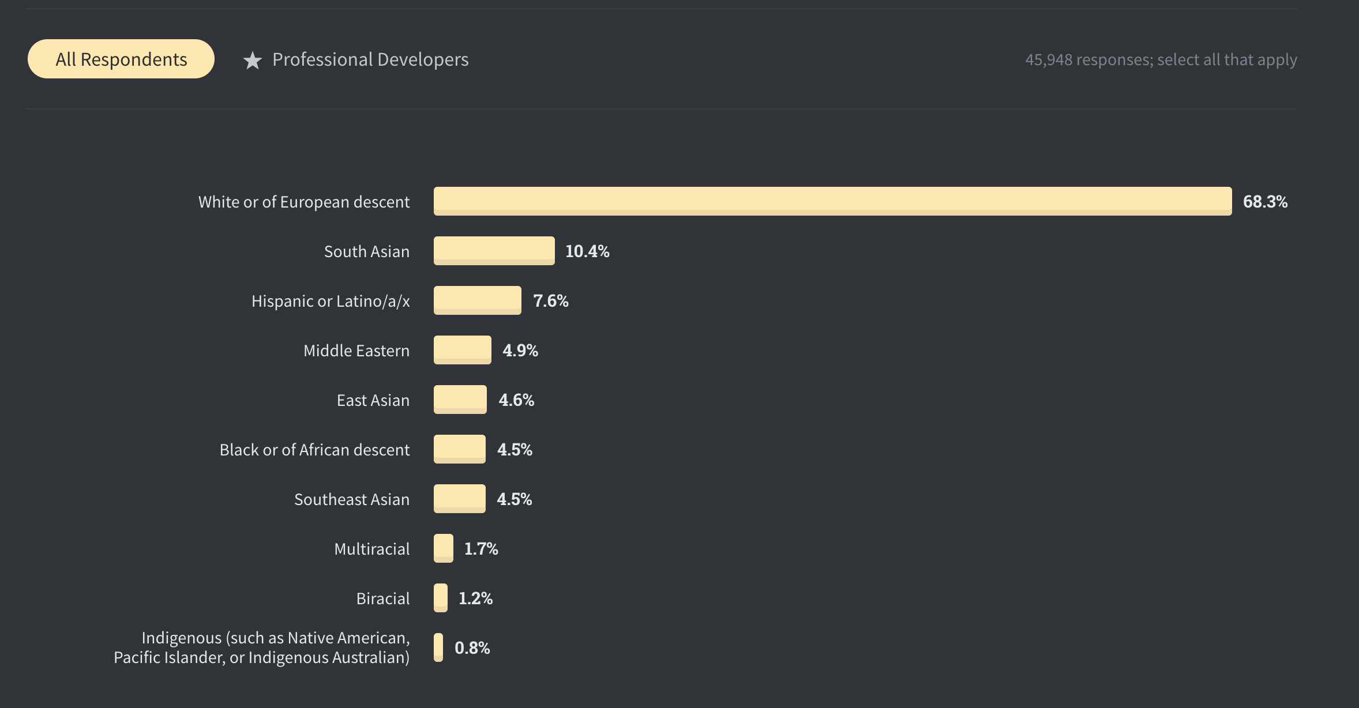Click the 7.6% percentage label
Screen dimensions: 1359x708
(550, 301)
